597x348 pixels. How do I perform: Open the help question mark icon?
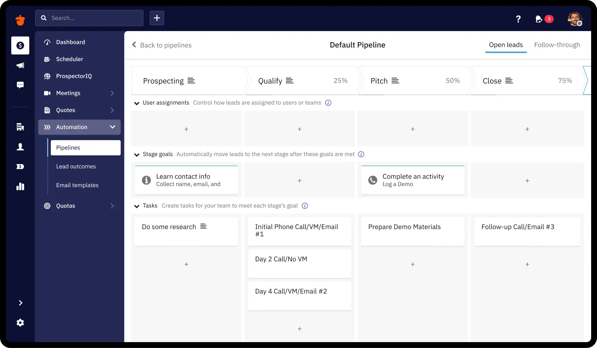tap(518, 19)
